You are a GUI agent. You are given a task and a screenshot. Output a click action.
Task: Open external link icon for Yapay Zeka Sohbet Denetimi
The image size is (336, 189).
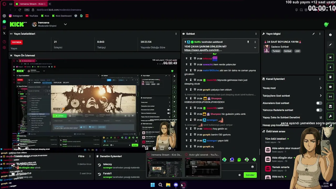pos(321,118)
